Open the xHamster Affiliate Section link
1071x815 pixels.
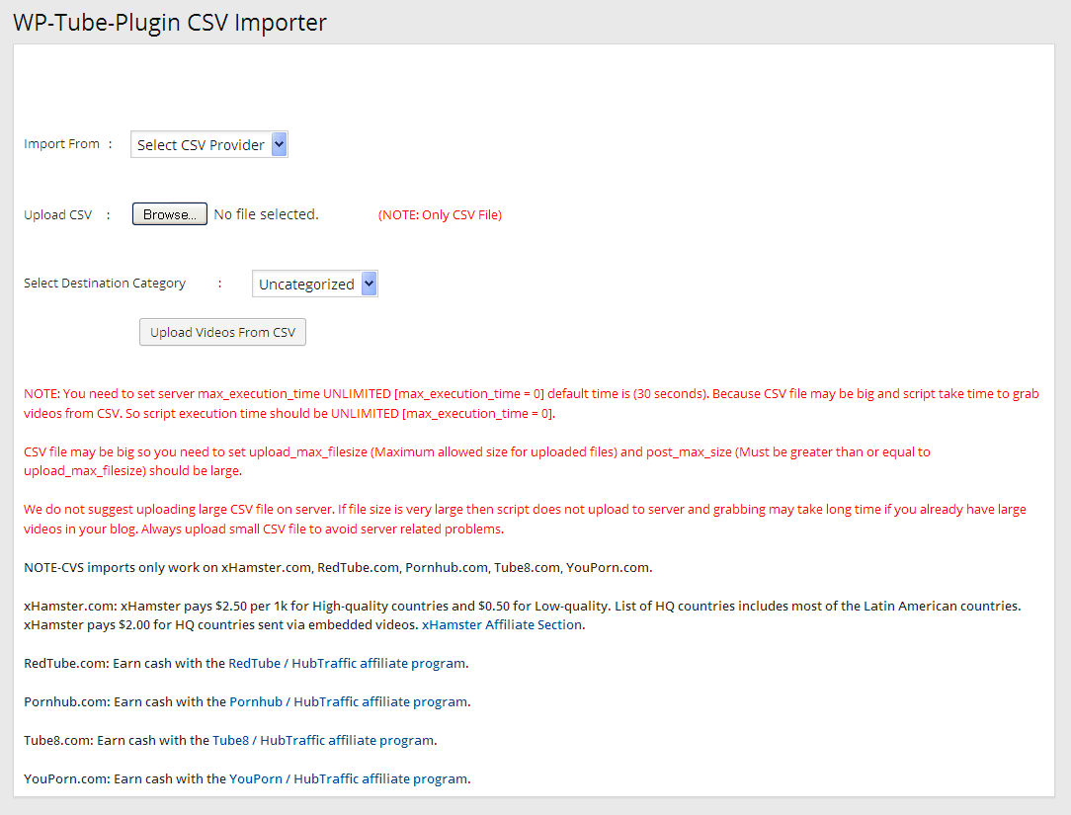click(502, 624)
